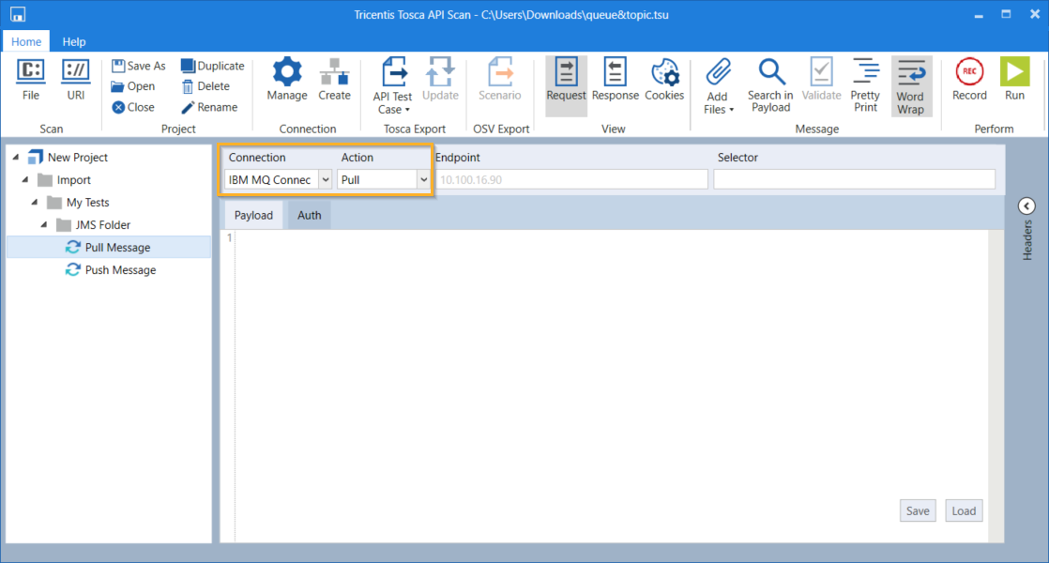Open the Help ribbon tab
The width and height of the screenshot is (1049, 563).
click(x=74, y=41)
